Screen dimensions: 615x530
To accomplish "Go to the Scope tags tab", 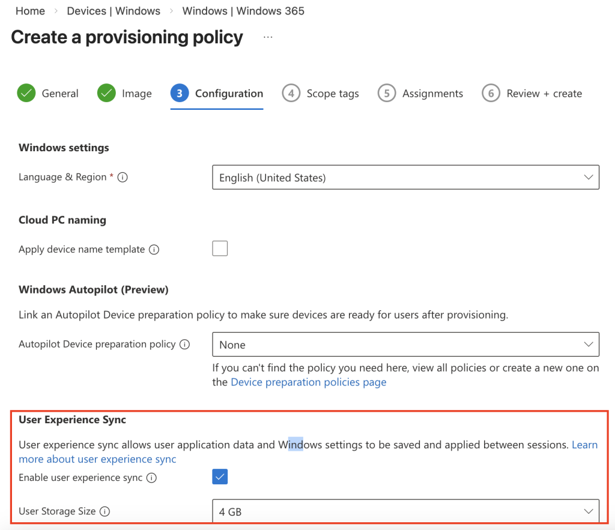I will click(x=321, y=94).
